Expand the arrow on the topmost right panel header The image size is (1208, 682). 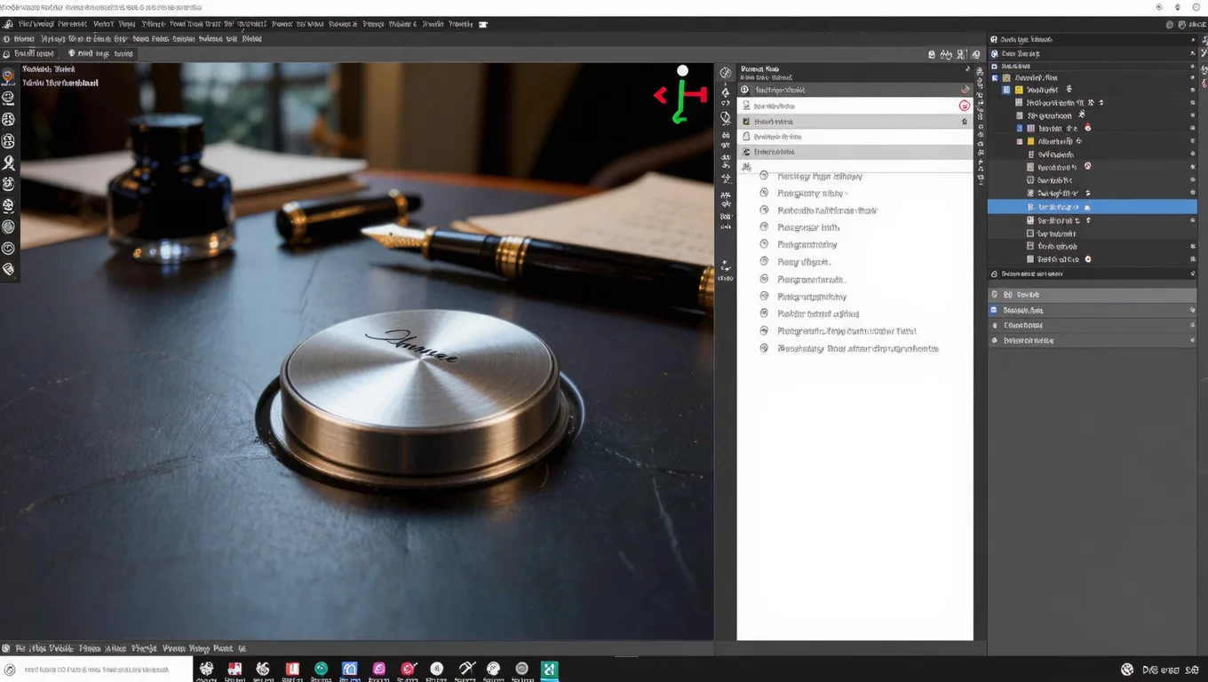point(1193,40)
